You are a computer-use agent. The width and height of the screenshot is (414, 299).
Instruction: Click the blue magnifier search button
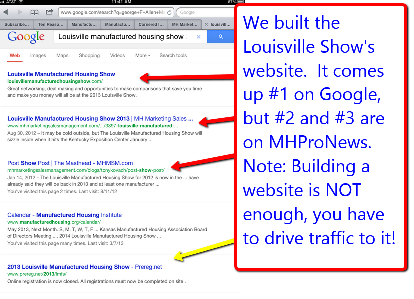tap(221, 37)
